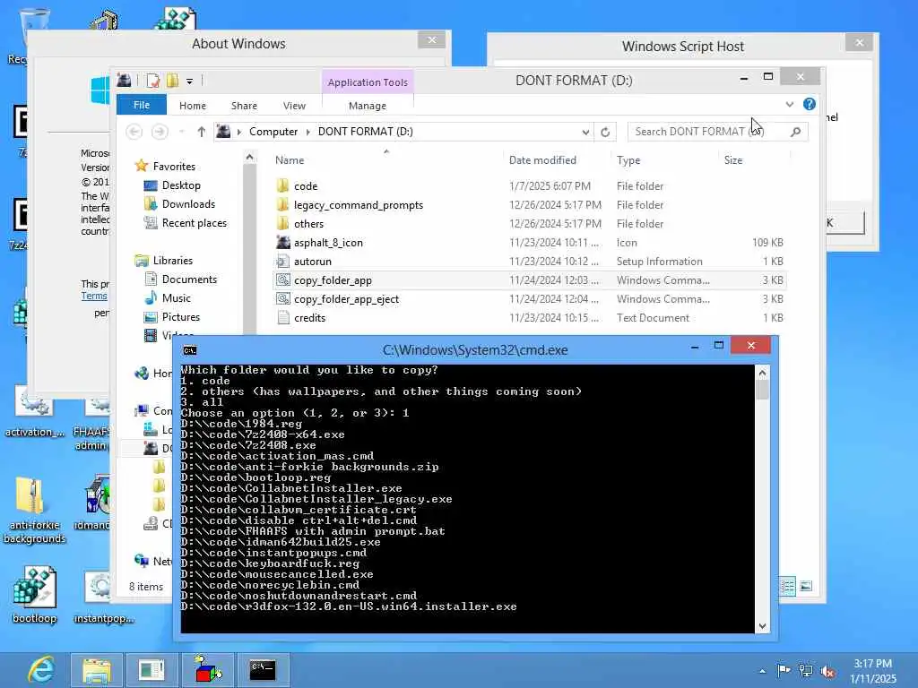Open the bootloop desktop icon

pos(35,595)
